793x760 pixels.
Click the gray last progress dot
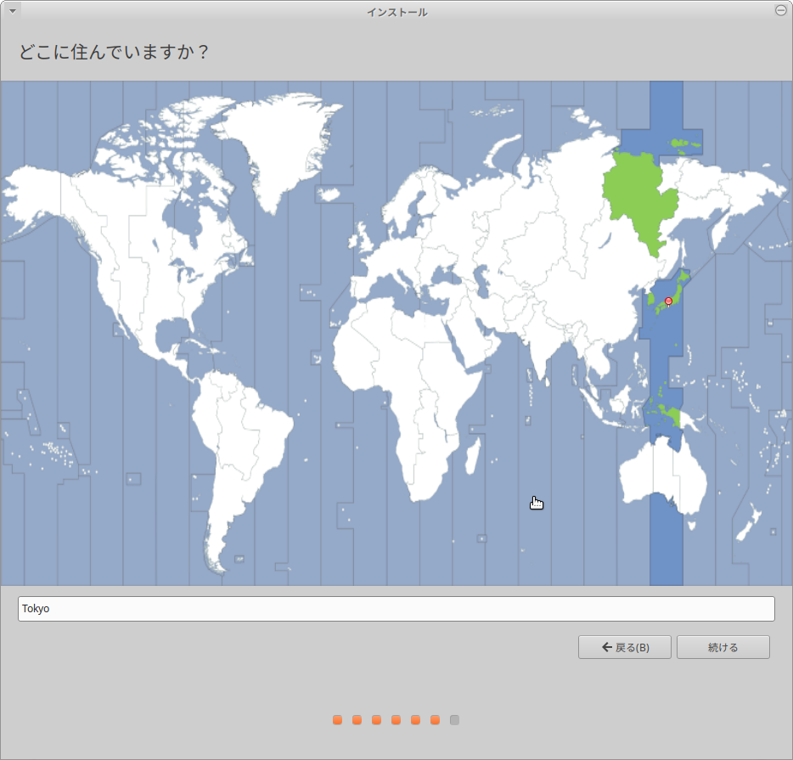point(455,720)
